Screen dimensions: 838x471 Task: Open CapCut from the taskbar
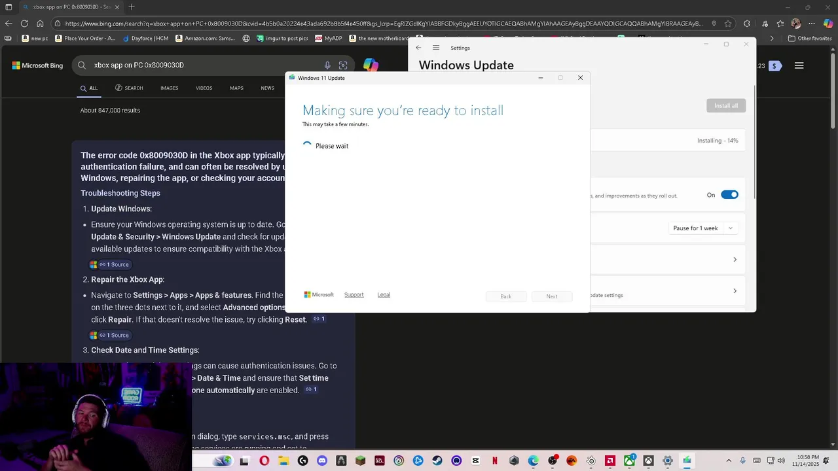pos(476,461)
